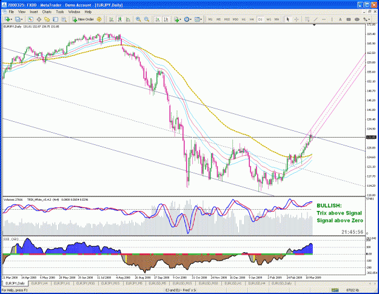Image resolution: width=379 pixels, height=294 pixels.
Task: Open the Charts menu
Action: click(x=47, y=12)
